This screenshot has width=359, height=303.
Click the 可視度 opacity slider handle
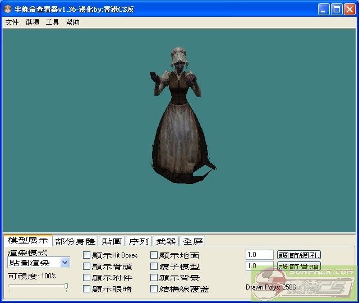[66, 287]
